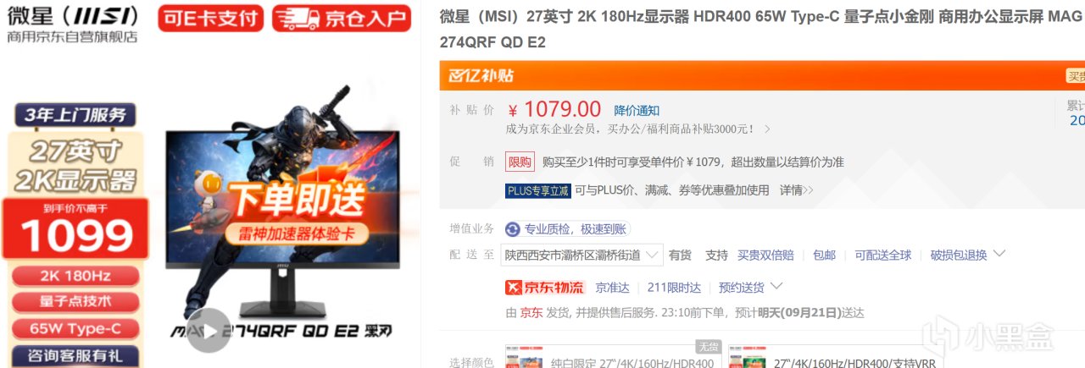Open the delivery address dropdown

(x=582, y=255)
